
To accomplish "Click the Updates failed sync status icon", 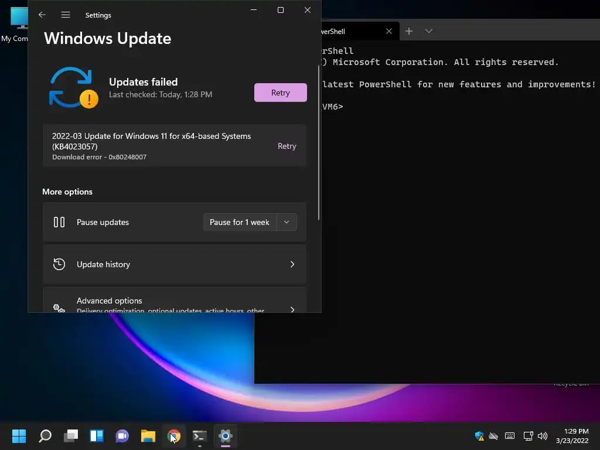I will (x=73, y=88).
